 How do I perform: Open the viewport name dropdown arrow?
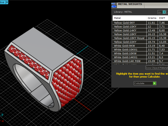[7, 2]
